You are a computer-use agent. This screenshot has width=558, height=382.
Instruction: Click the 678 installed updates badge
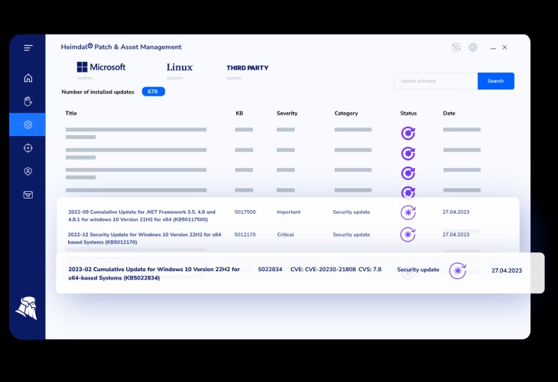[154, 92]
